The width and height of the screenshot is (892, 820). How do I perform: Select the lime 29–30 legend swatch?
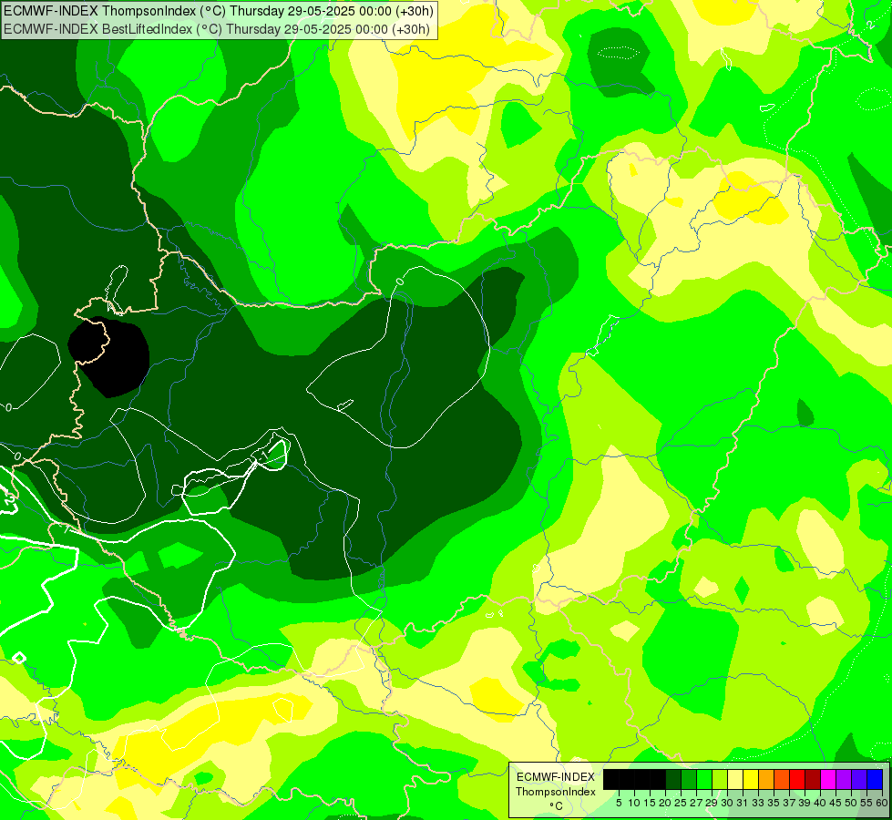720,779
